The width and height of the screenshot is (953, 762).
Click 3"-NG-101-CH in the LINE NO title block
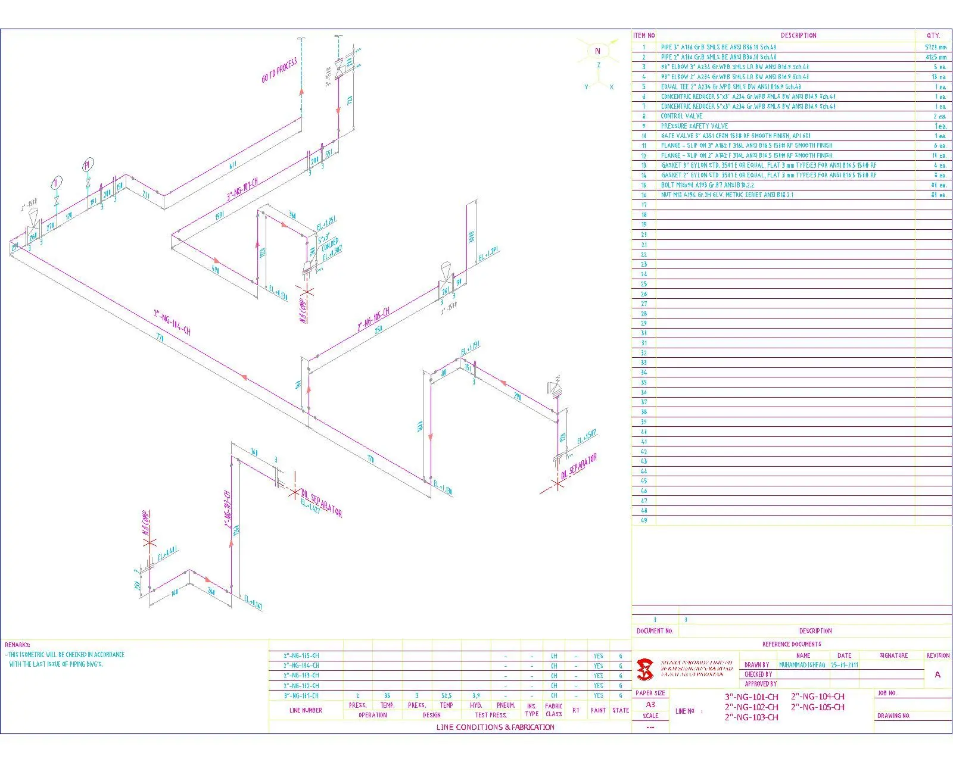point(751,697)
